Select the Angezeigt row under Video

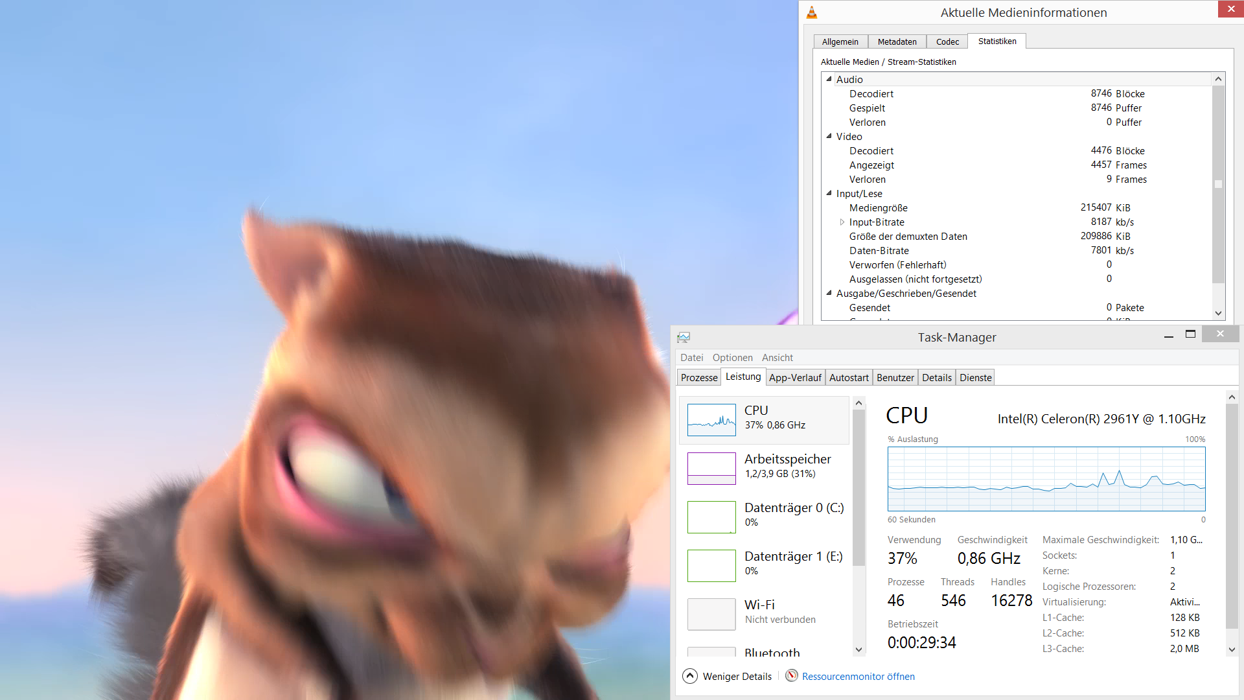(1017, 165)
